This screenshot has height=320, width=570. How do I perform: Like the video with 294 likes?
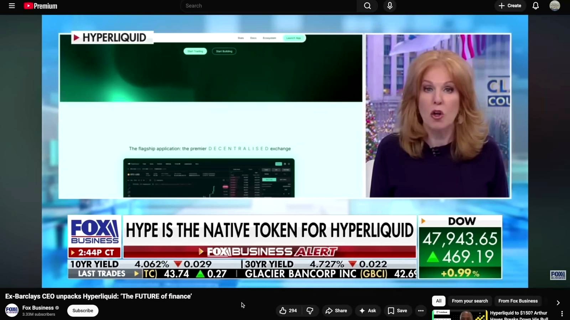point(288,310)
